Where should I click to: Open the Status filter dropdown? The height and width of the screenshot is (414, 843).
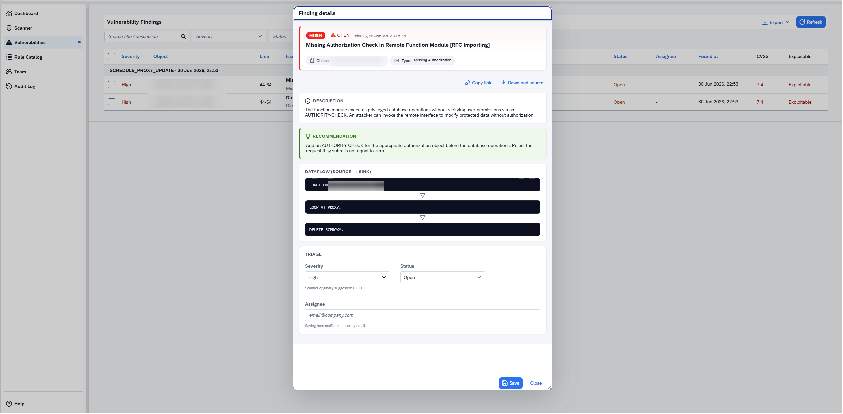point(281,36)
